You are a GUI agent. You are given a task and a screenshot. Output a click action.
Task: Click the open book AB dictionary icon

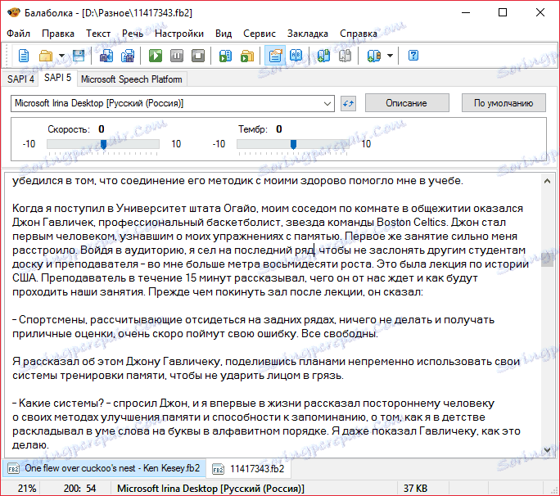click(296, 56)
